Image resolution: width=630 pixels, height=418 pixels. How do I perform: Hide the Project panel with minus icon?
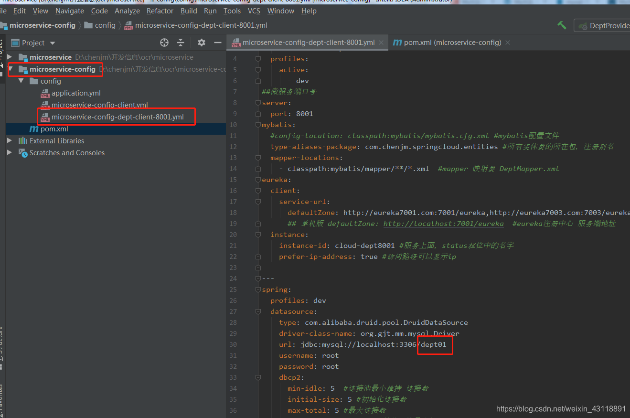pyautogui.click(x=217, y=43)
